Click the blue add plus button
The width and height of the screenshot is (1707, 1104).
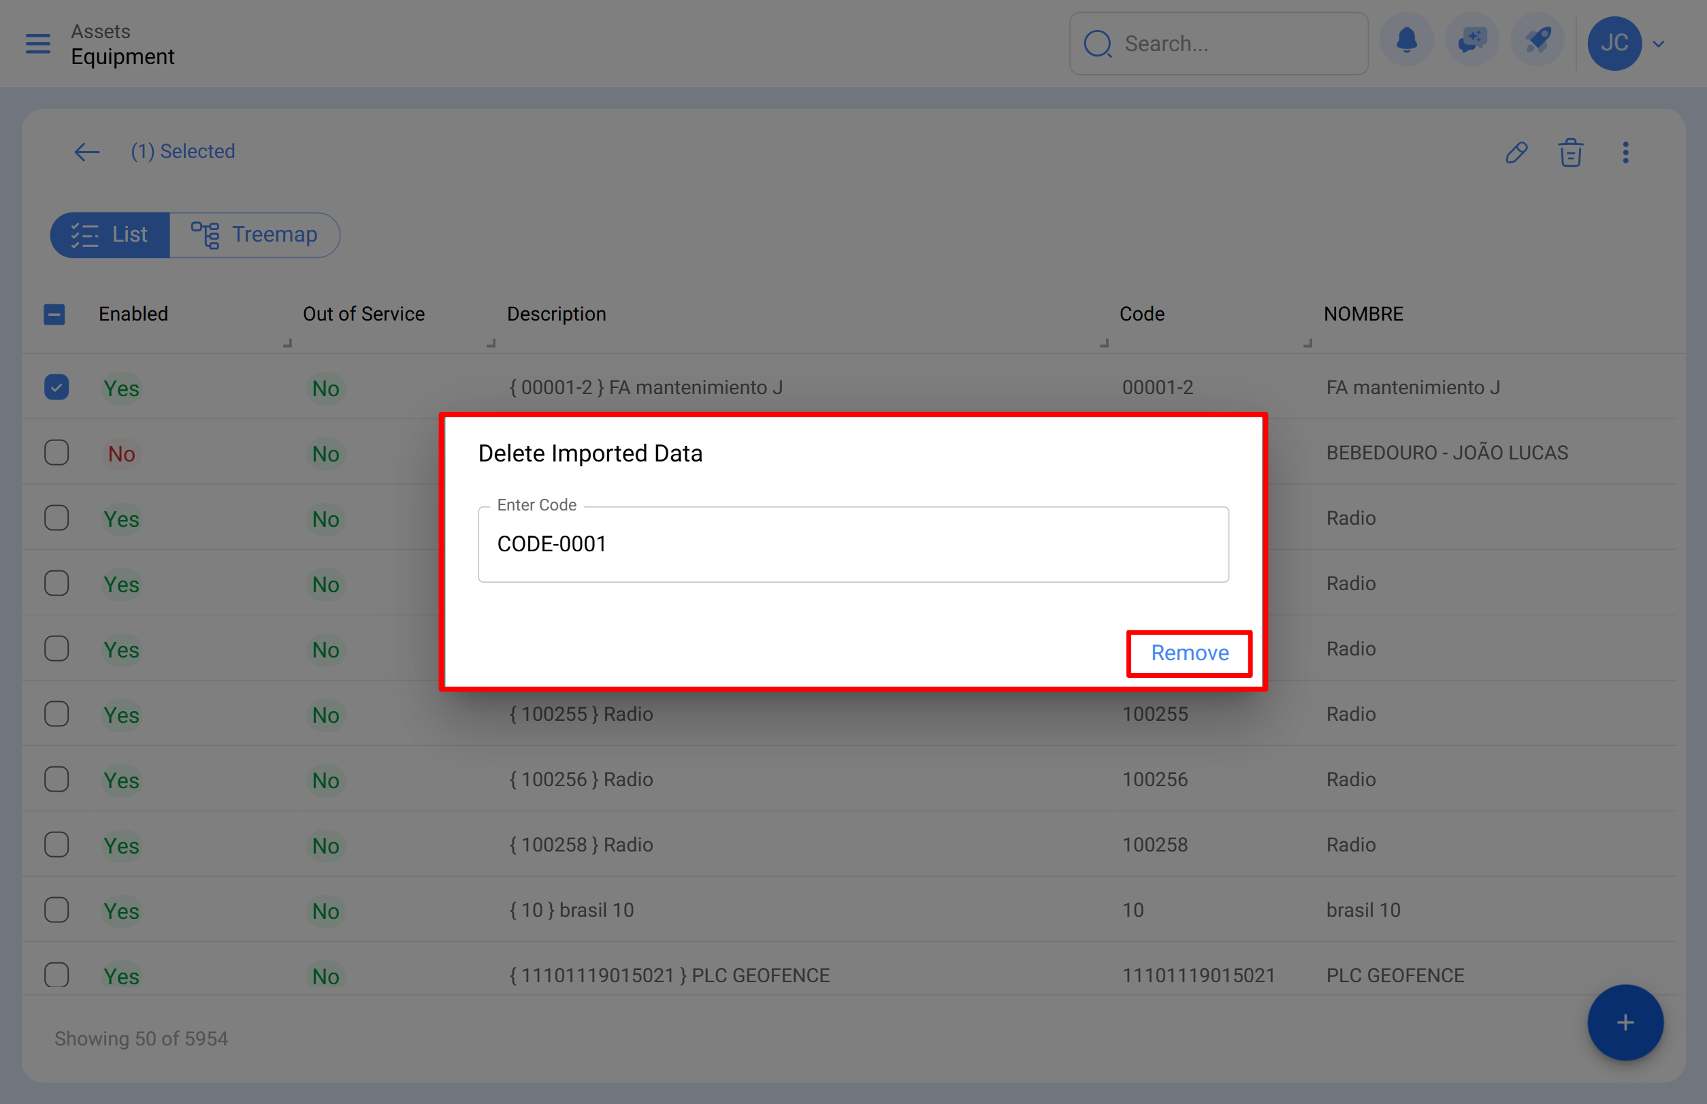point(1625,1022)
